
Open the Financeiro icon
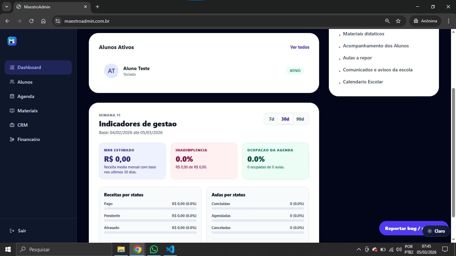(11, 139)
